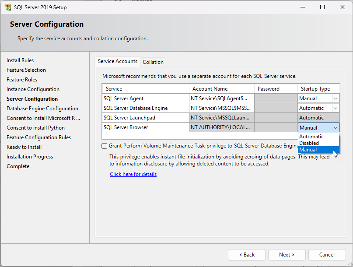
Task: Choose Manual from the open dropdown list
Action: [x=318, y=150]
